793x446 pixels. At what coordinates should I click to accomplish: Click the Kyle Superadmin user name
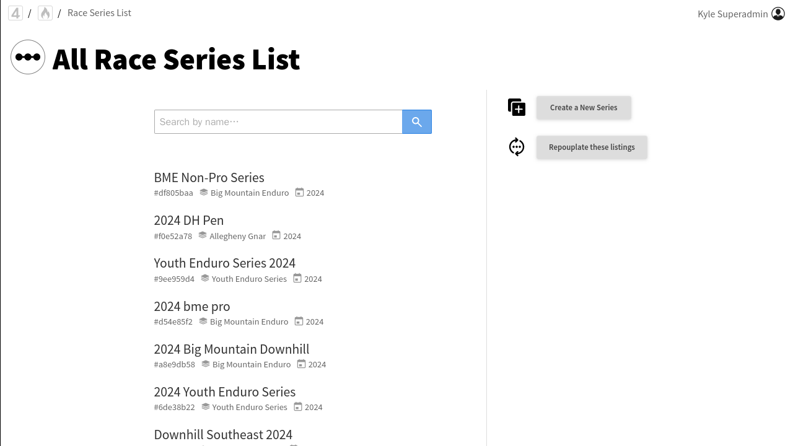732,14
